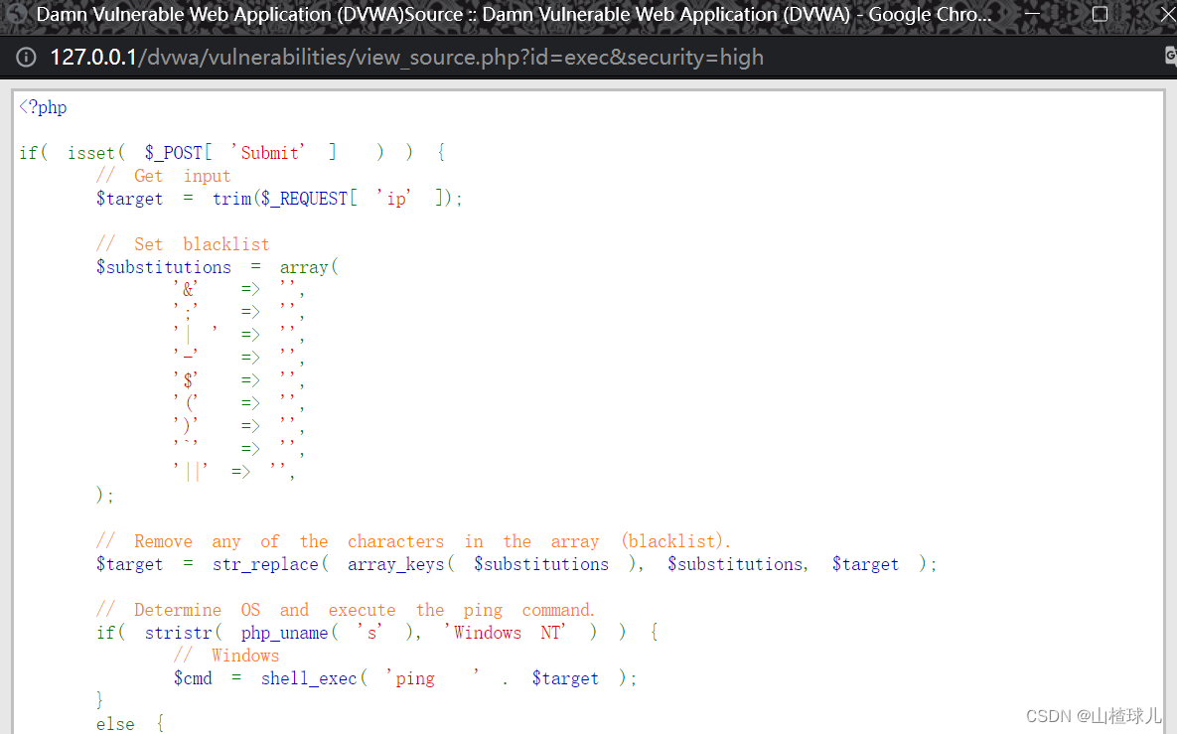The image size is (1177, 734).
Task: Click the '$' blacklist entry row
Action: point(238,380)
